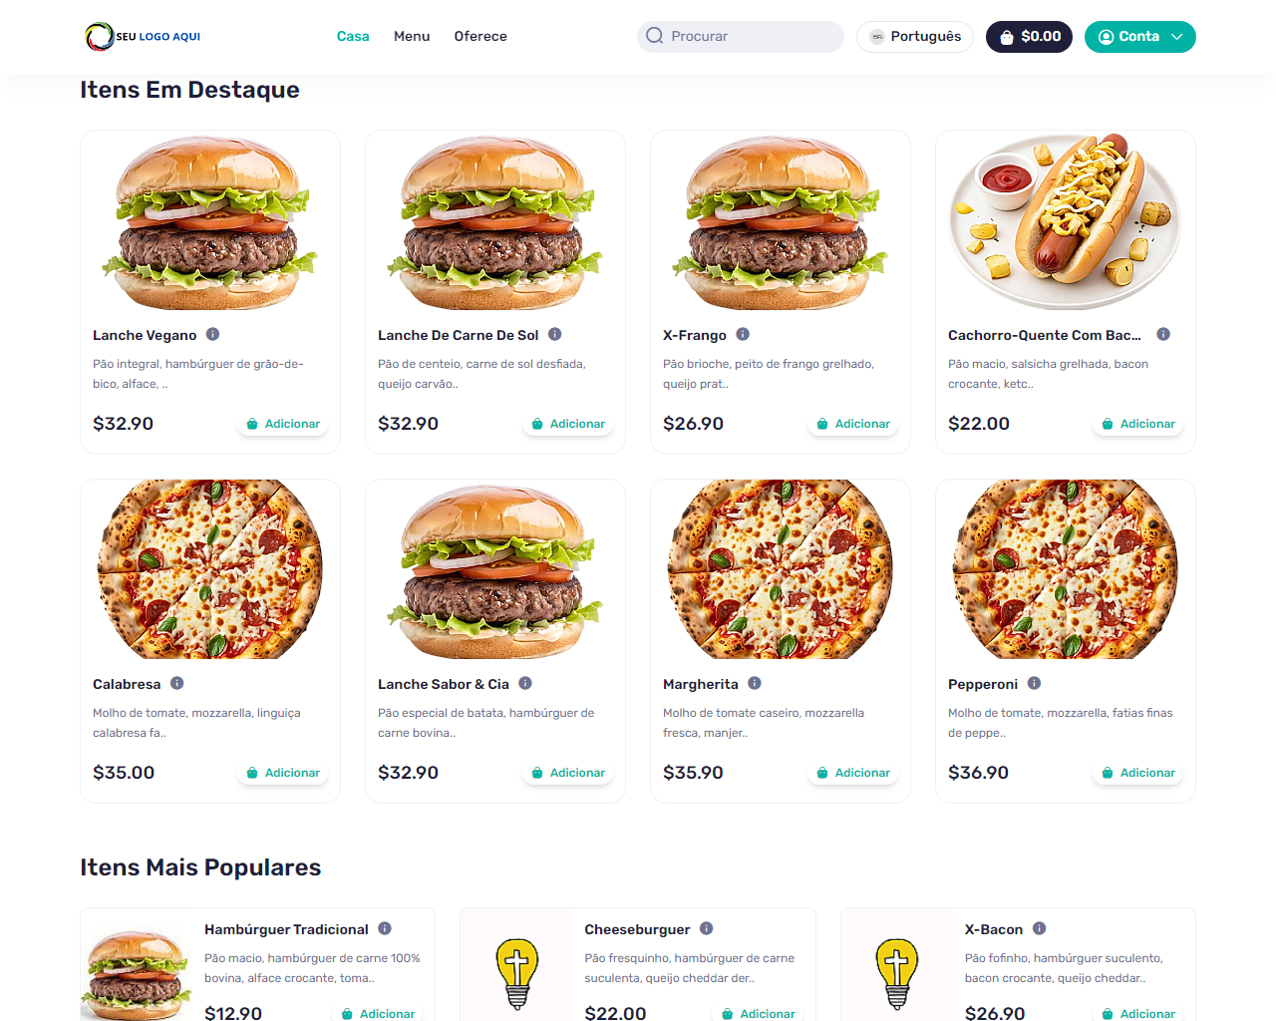The width and height of the screenshot is (1276, 1021).
Task: Add Lanche Vegano with Adicionar button
Action: point(283,424)
